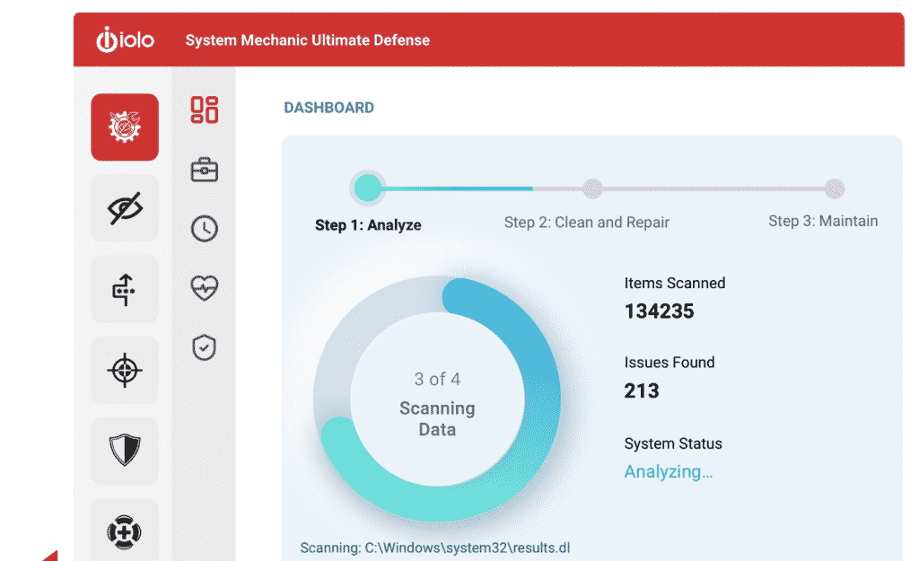Image resolution: width=919 pixels, height=561 pixels.
Task: Click the iolo logo in header
Action: [125, 40]
